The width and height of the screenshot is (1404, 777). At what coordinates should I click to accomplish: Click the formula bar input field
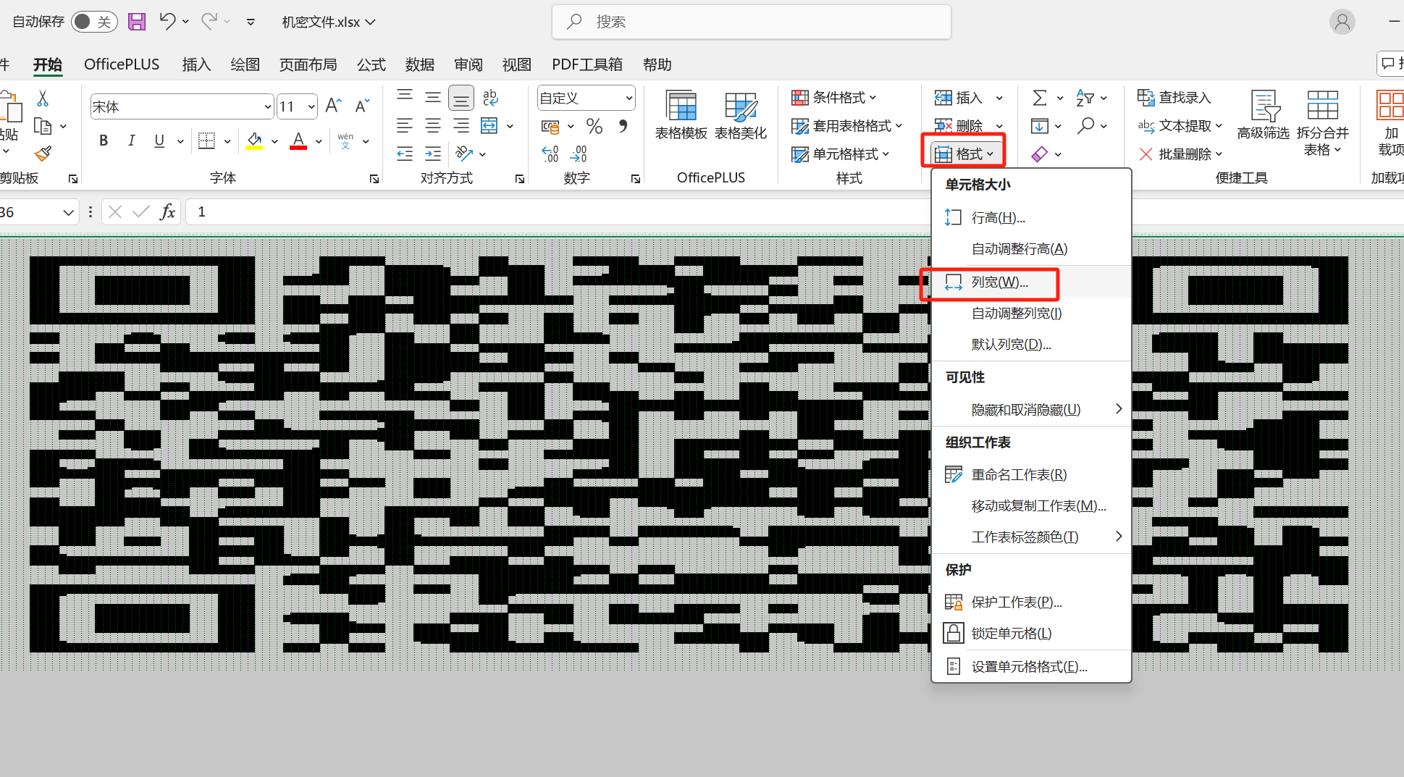pos(794,211)
